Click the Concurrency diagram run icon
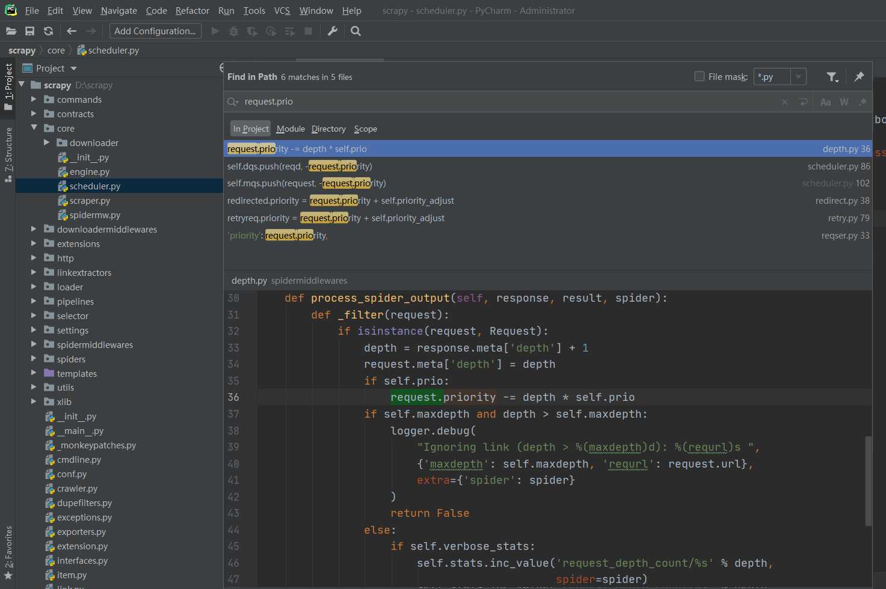The width and height of the screenshot is (886, 589). [290, 31]
